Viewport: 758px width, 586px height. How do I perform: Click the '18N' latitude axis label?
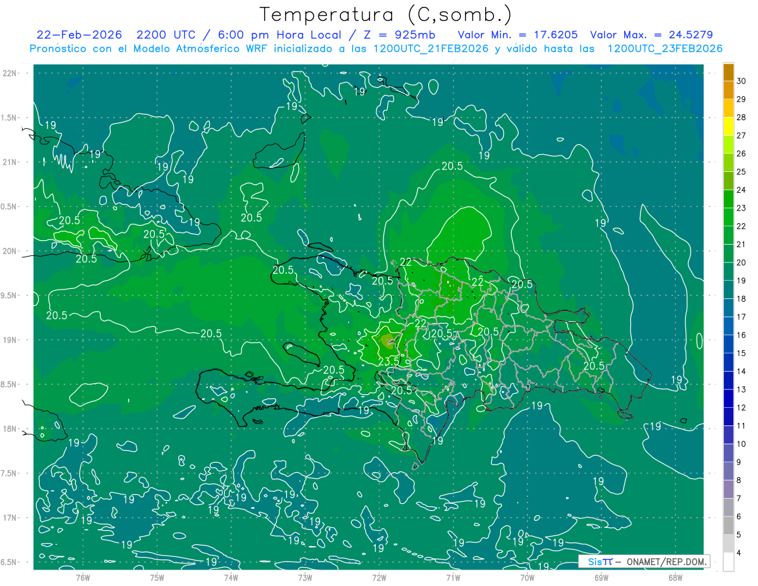(9, 429)
